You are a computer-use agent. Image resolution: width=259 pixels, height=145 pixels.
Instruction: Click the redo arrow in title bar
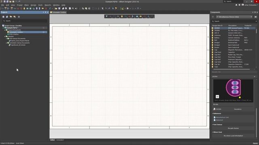(19, 2)
